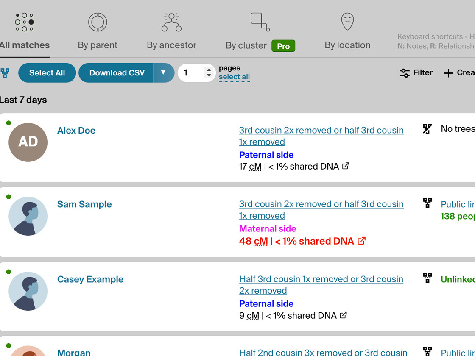Open shared DNA external link for Alex Doe
This screenshot has width=475, height=356.
point(346,166)
